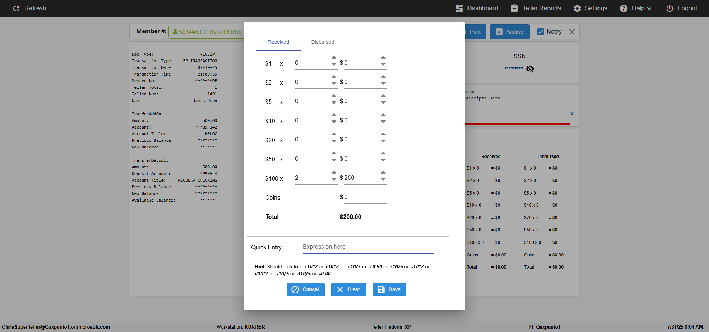709x332 pixels.
Task: Toggle SSN visibility eye icon
Action: pyautogui.click(x=530, y=69)
